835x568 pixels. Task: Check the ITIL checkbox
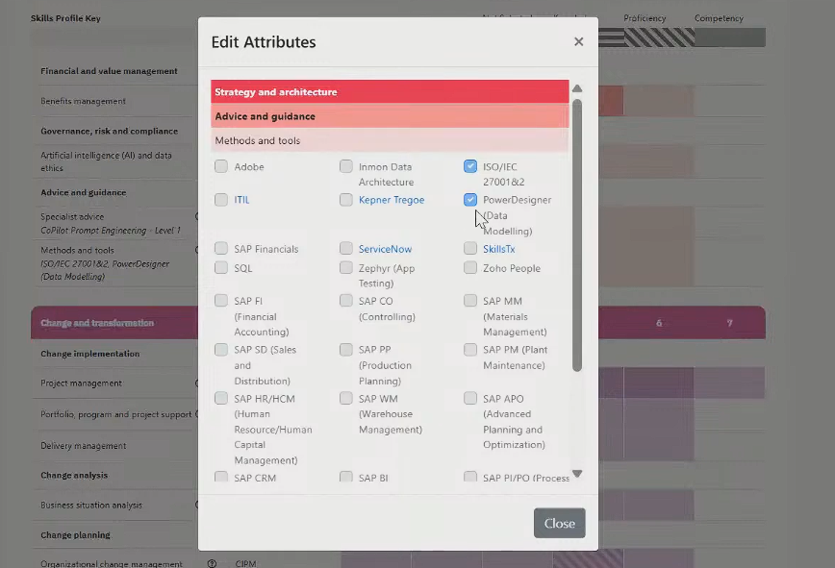coord(221,200)
